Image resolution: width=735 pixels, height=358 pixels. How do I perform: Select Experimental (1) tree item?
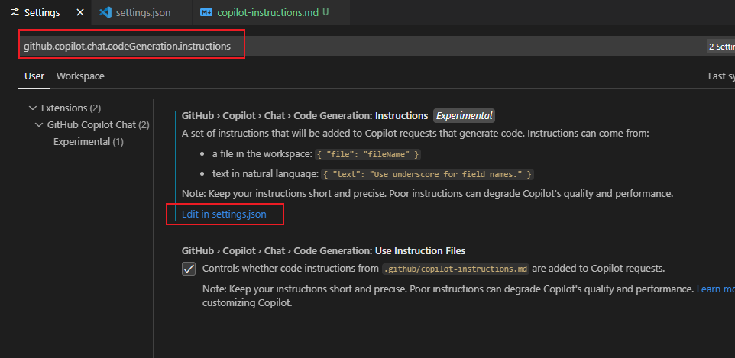(89, 141)
